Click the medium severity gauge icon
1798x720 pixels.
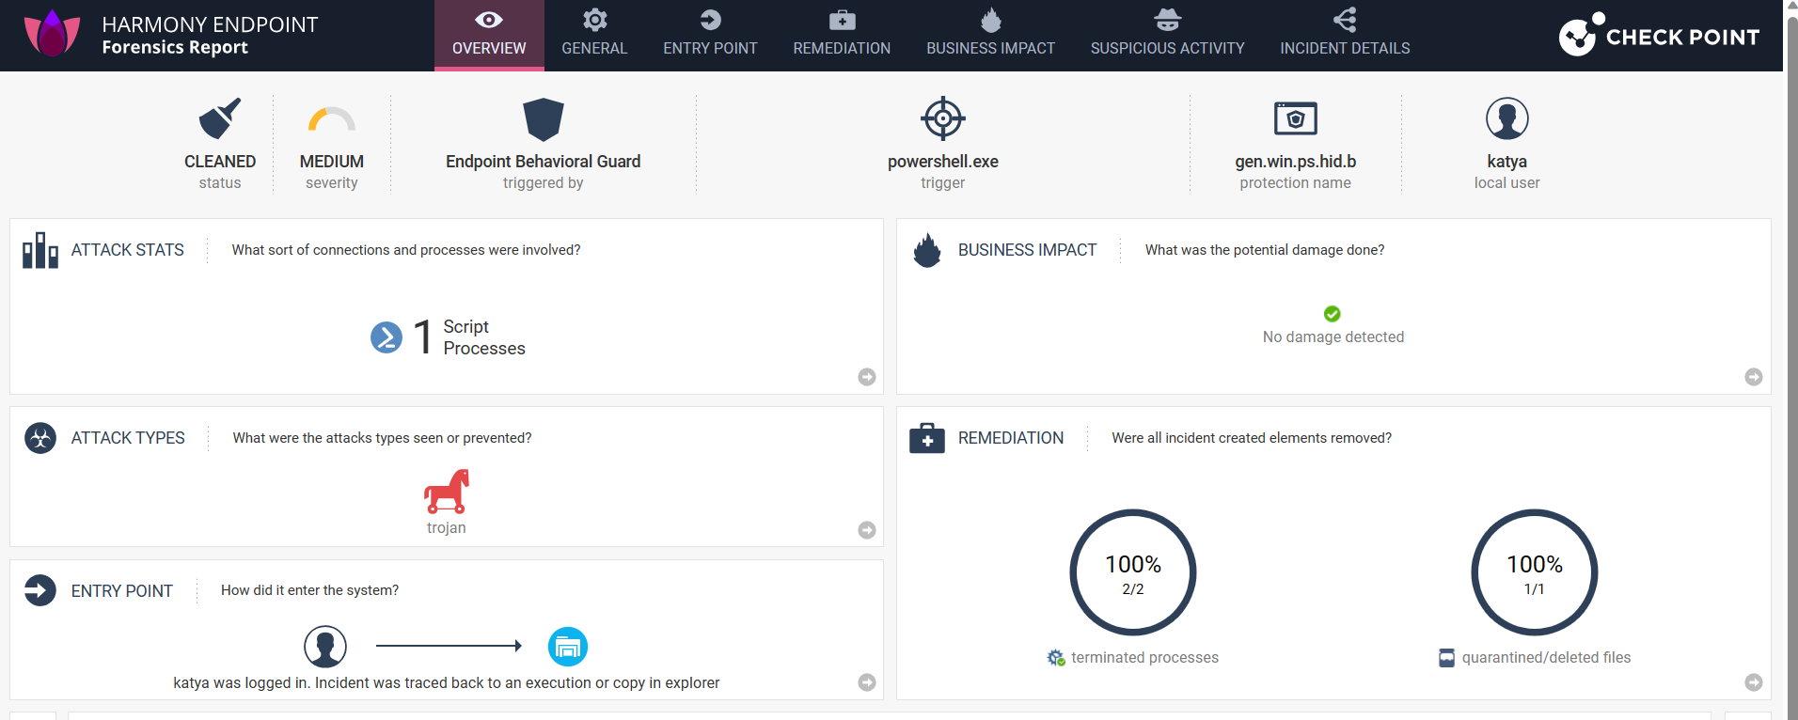332,119
